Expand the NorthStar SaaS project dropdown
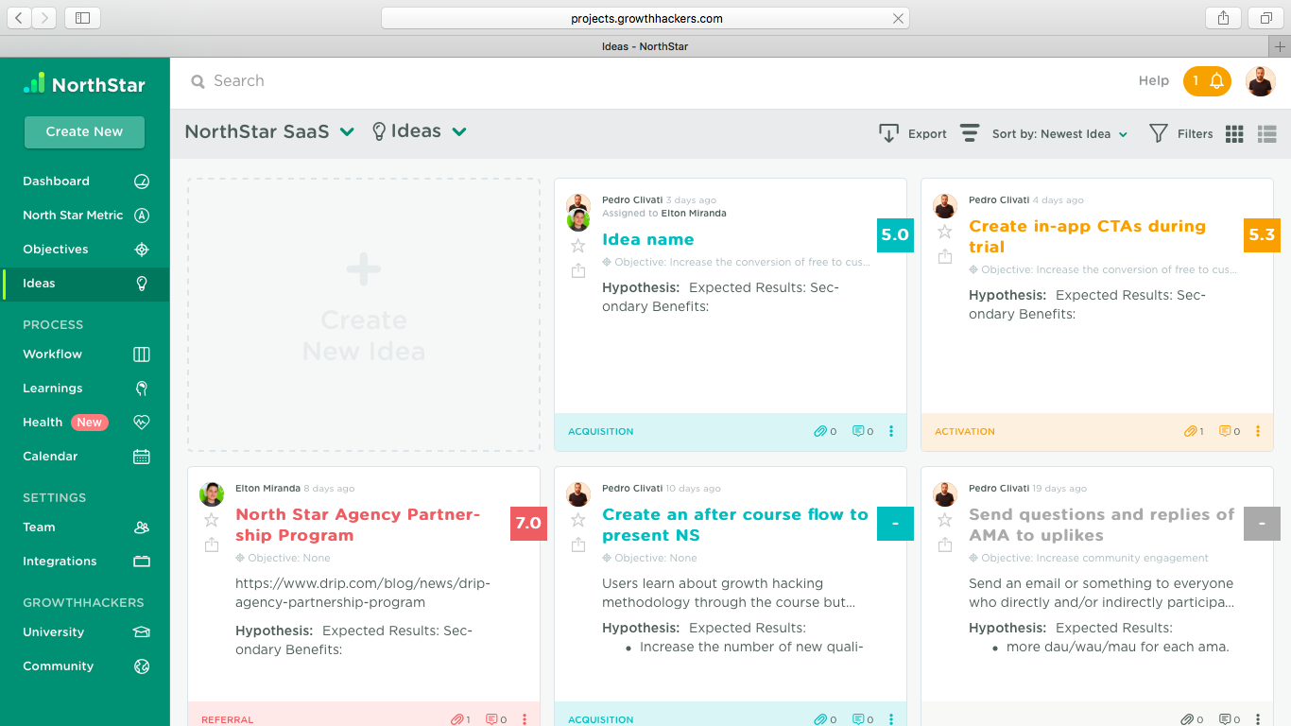Viewport: 1291px width, 726px height. tap(347, 132)
